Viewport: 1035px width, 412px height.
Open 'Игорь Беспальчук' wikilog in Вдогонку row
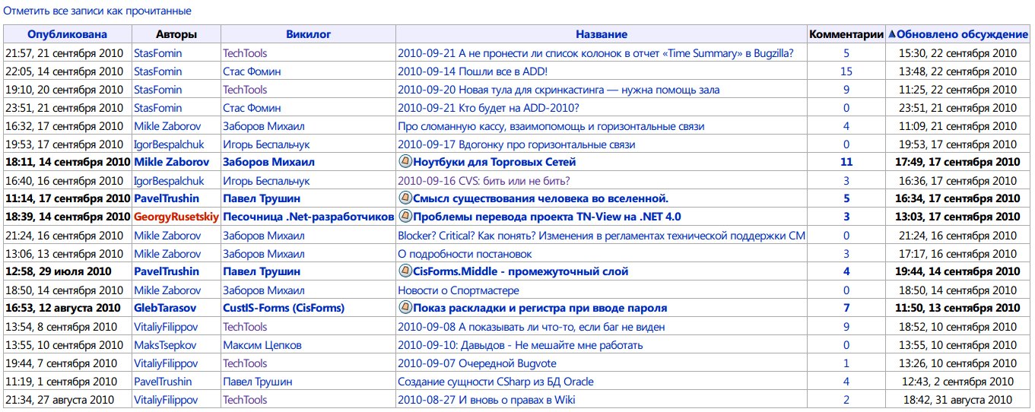(x=266, y=144)
